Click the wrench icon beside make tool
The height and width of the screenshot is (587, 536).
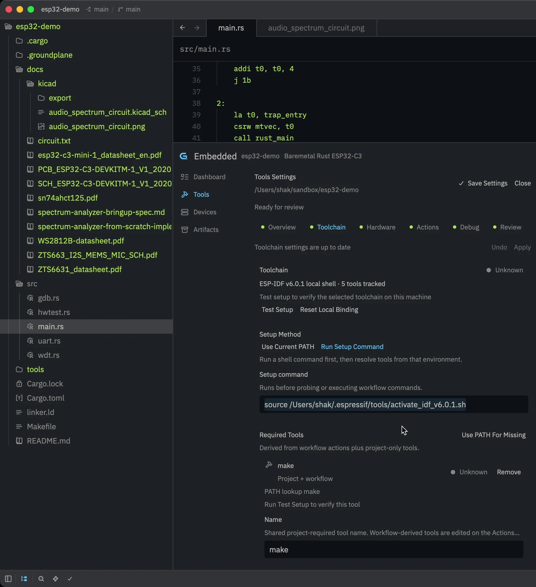(x=269, y=465)
